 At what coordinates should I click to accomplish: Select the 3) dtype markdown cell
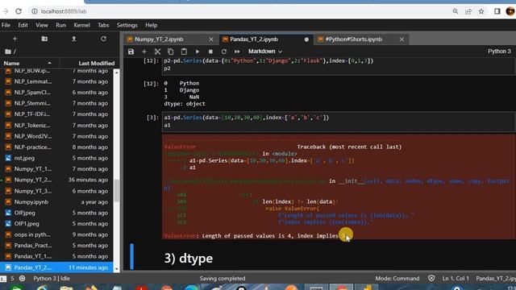click(339, 259)
